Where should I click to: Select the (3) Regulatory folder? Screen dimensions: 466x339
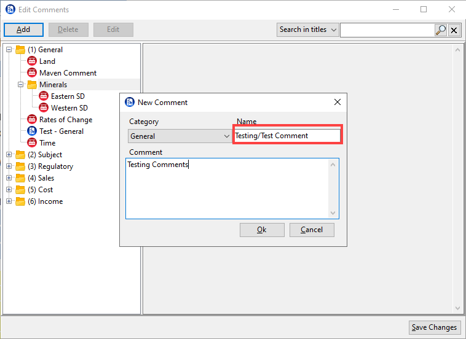point(55,166)
